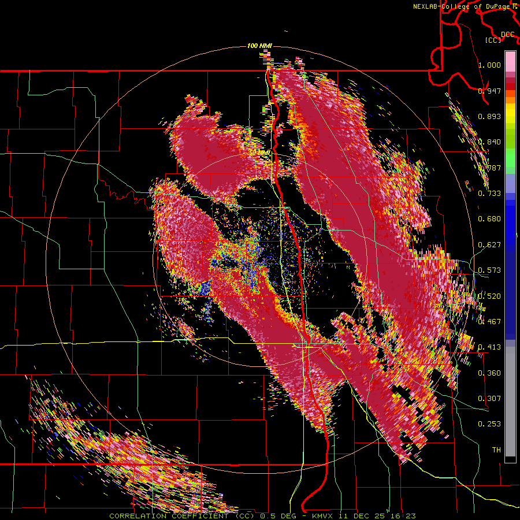Screen dimensions: 520x520
Task: Pick the gray swatch near 0.307
Action: [510, 402]
